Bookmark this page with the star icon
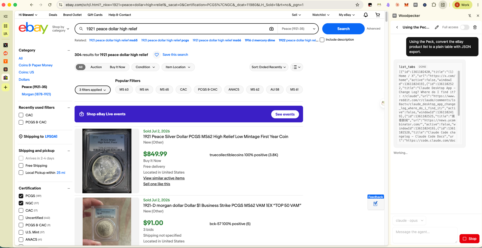 pos(357,5)
